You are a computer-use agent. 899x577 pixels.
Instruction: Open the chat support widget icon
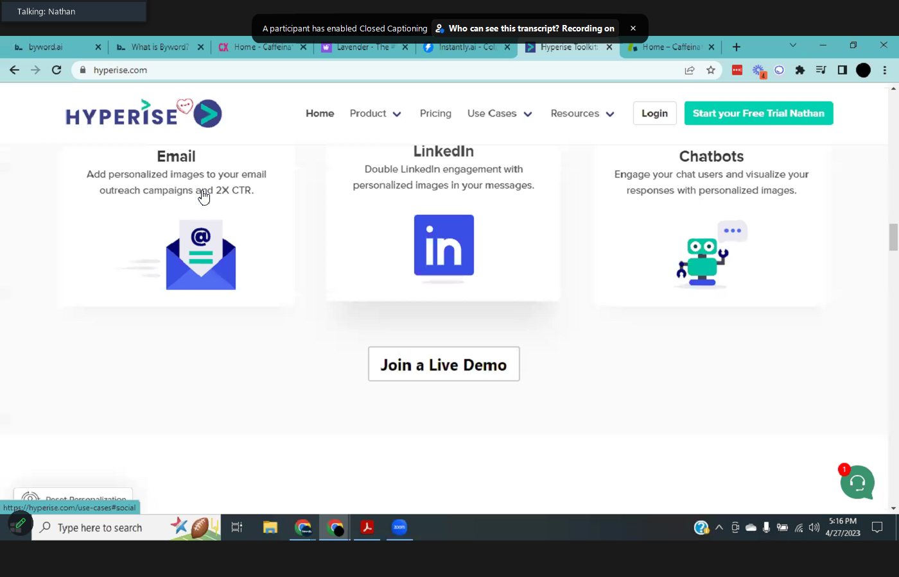point(857,482)
